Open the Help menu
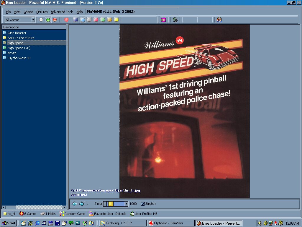 [x=79, y=12]
